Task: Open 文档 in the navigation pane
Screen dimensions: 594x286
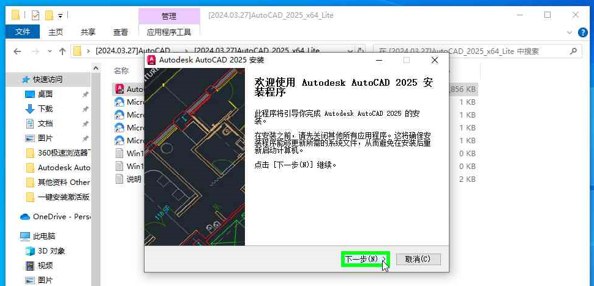Action: click(x=45, y=124)
